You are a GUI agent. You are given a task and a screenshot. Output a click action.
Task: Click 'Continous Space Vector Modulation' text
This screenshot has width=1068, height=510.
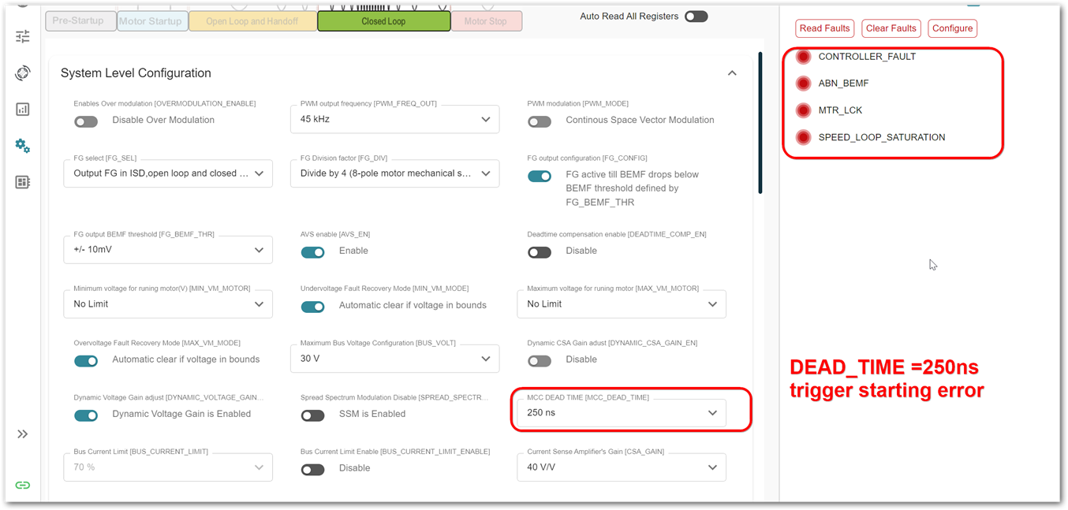point(640,121)
